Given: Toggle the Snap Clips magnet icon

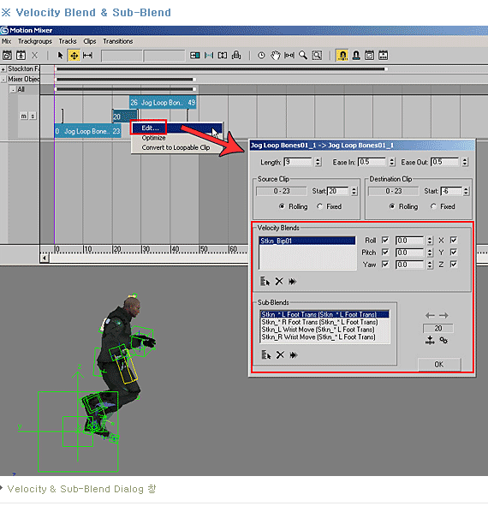Looking at the screenshot, I should 356,55.
